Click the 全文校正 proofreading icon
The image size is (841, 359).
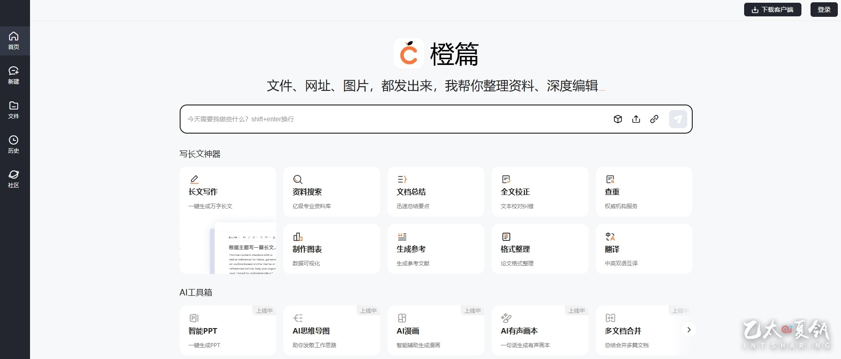pos(506,179)
